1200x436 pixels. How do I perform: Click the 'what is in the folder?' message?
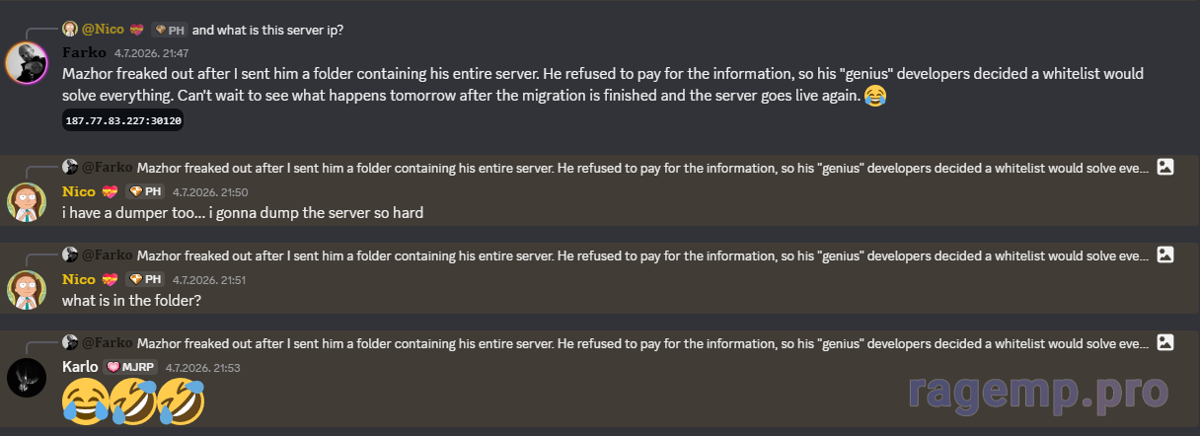click(x=132, y=300)
